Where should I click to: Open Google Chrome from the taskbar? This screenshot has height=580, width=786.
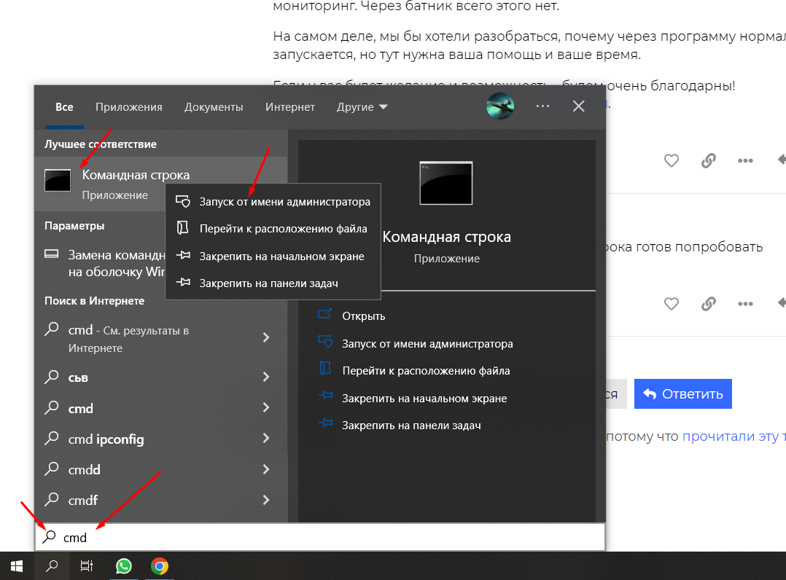pos(160,565)
